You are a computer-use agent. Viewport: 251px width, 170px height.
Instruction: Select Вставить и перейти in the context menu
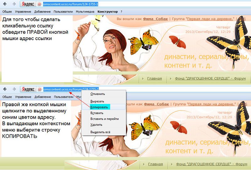(104, 119)
